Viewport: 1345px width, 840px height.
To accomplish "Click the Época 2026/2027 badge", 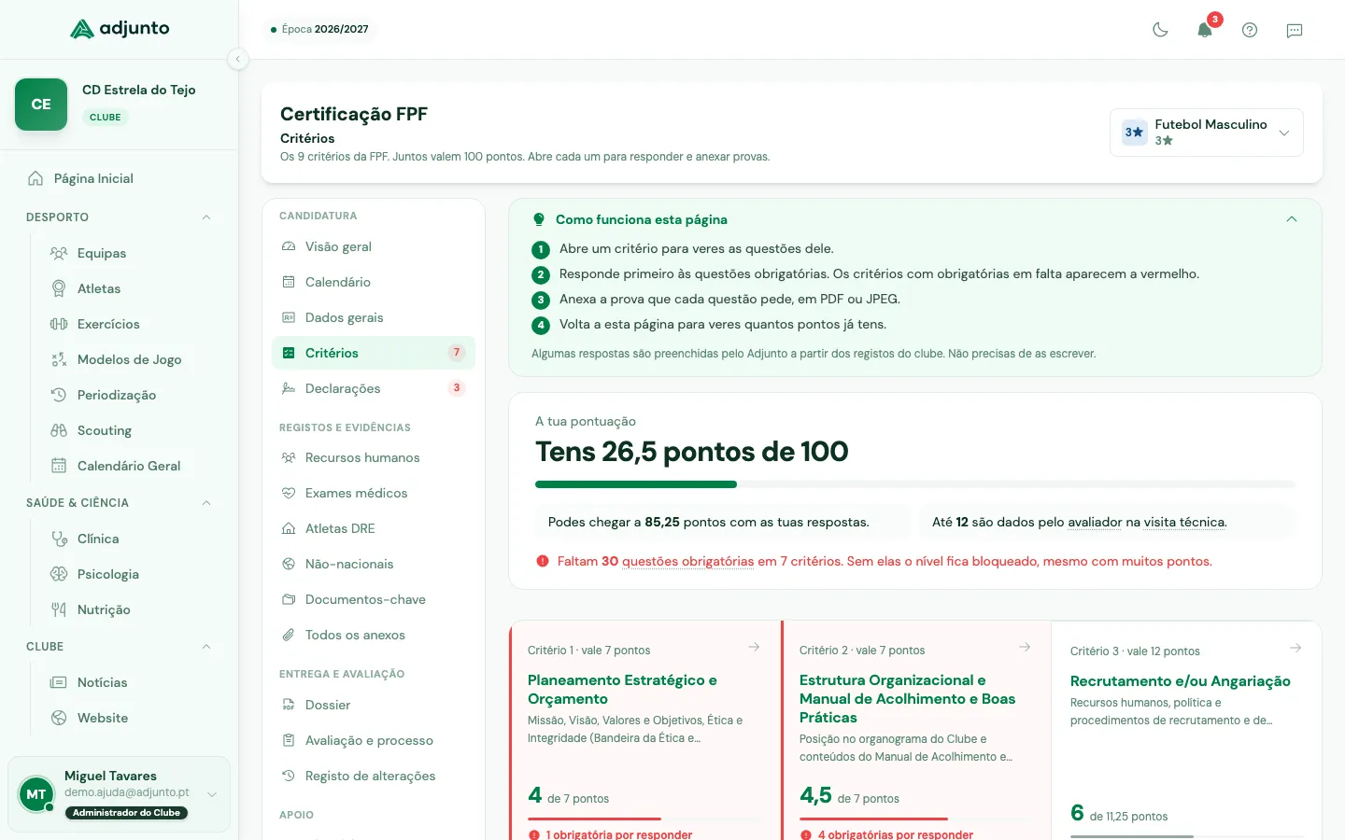I will point(319,29).
